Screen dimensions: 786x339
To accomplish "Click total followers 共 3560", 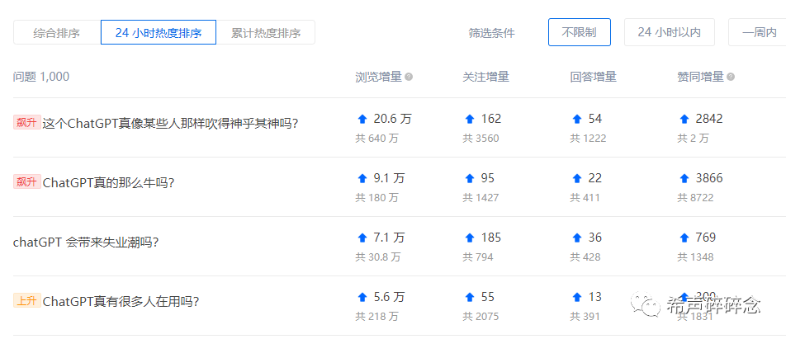I will [481, 139].
